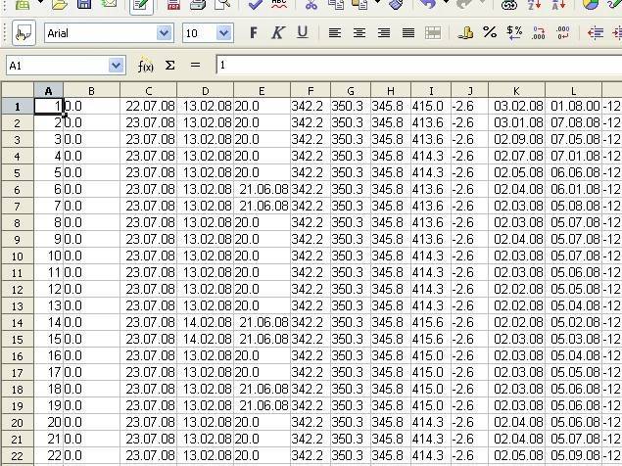Image resolution: width=622 pixels, height=466 pixels.
Task: Click the equals Function icon
Action: [195, 66]
